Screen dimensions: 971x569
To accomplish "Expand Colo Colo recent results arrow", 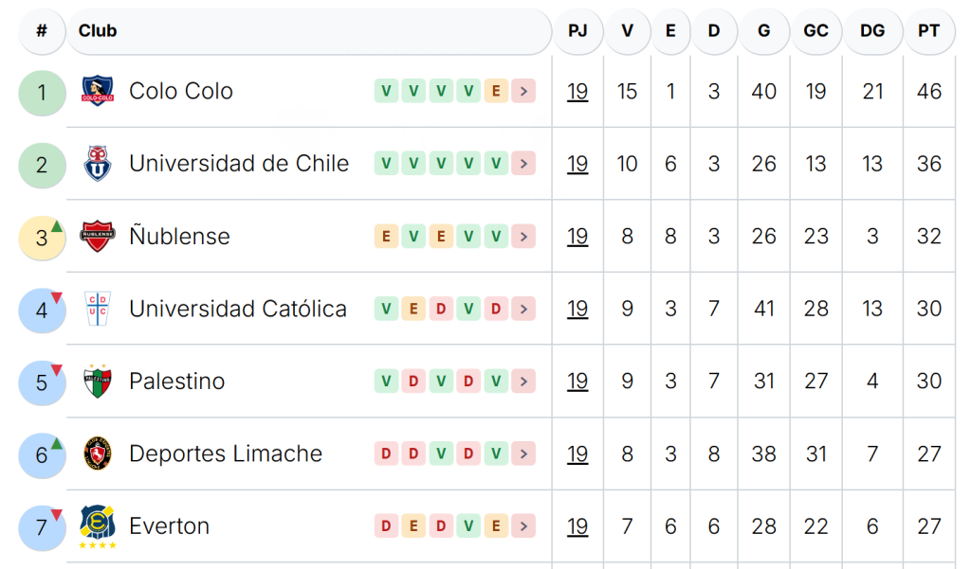I will (523, 91).
